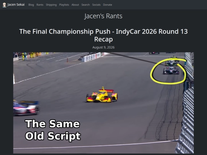This screenshot has height=155, width=207.
Task: Open the Socials nav link
Action: [x=96, y=5]
